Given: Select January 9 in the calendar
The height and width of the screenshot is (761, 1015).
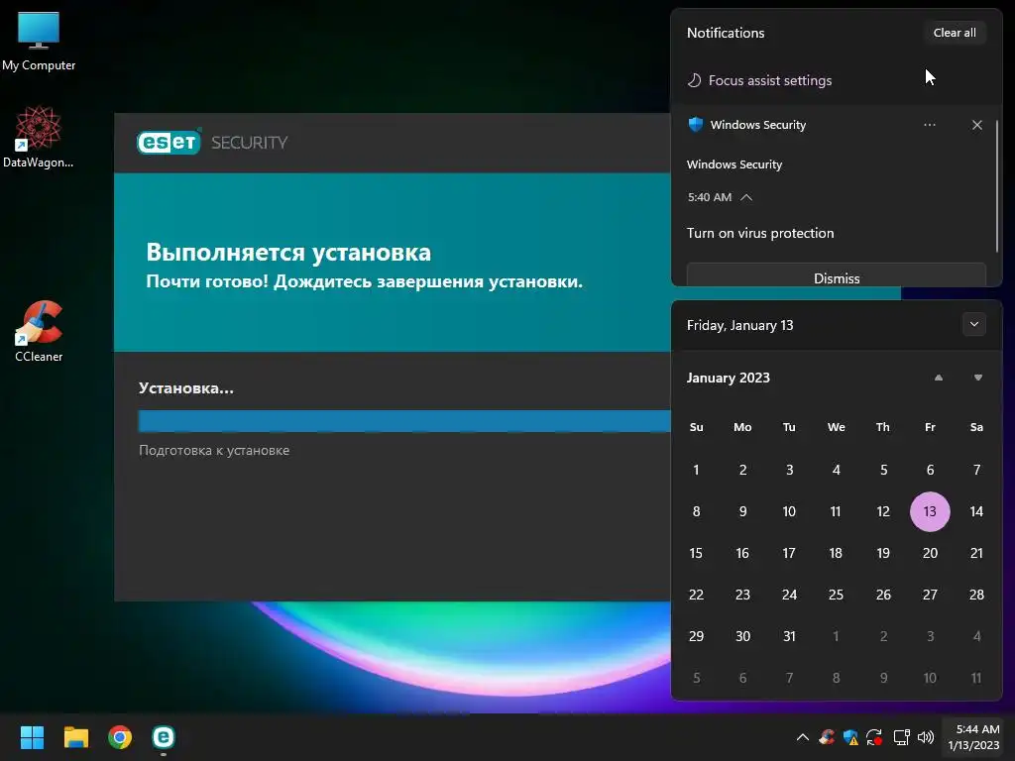Looking at the screenshot, I should point(742,511).
